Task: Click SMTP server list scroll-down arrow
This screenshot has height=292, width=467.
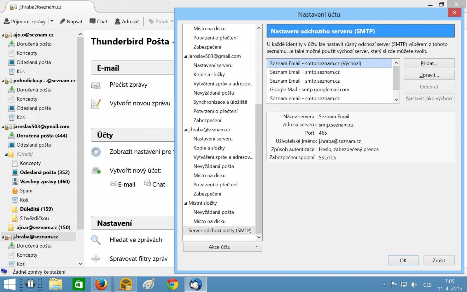Action: 396,99
